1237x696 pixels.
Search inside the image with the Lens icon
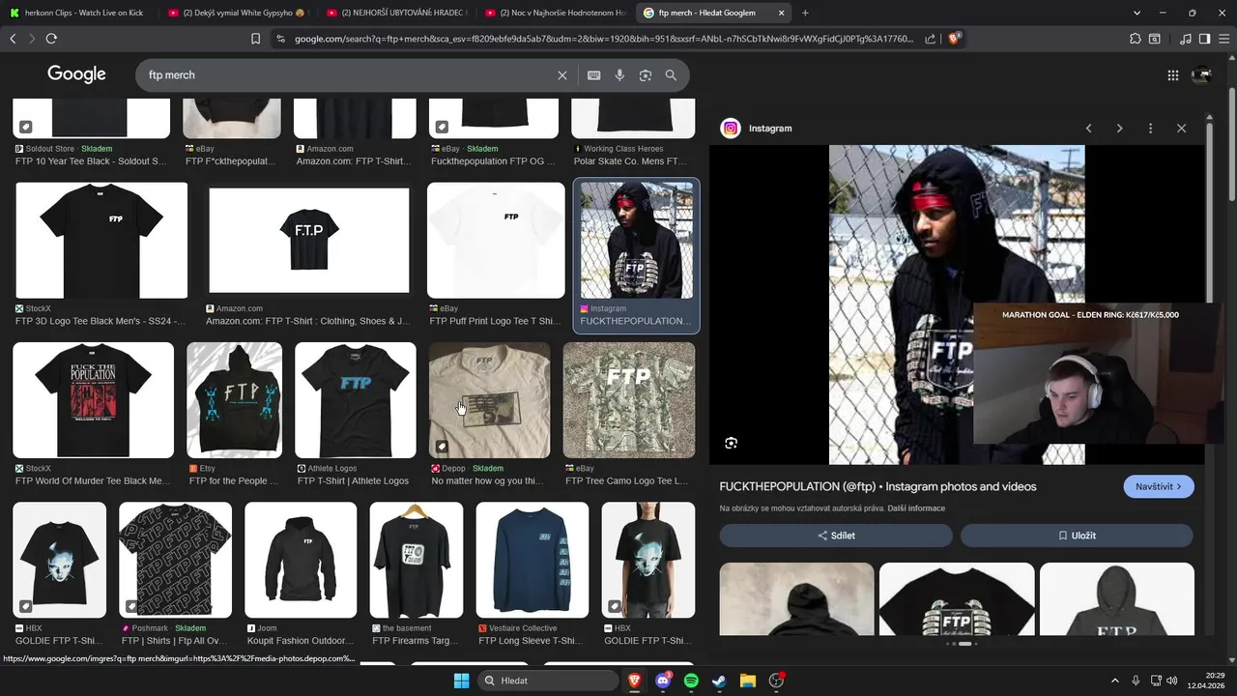click(x=731, y=443)
